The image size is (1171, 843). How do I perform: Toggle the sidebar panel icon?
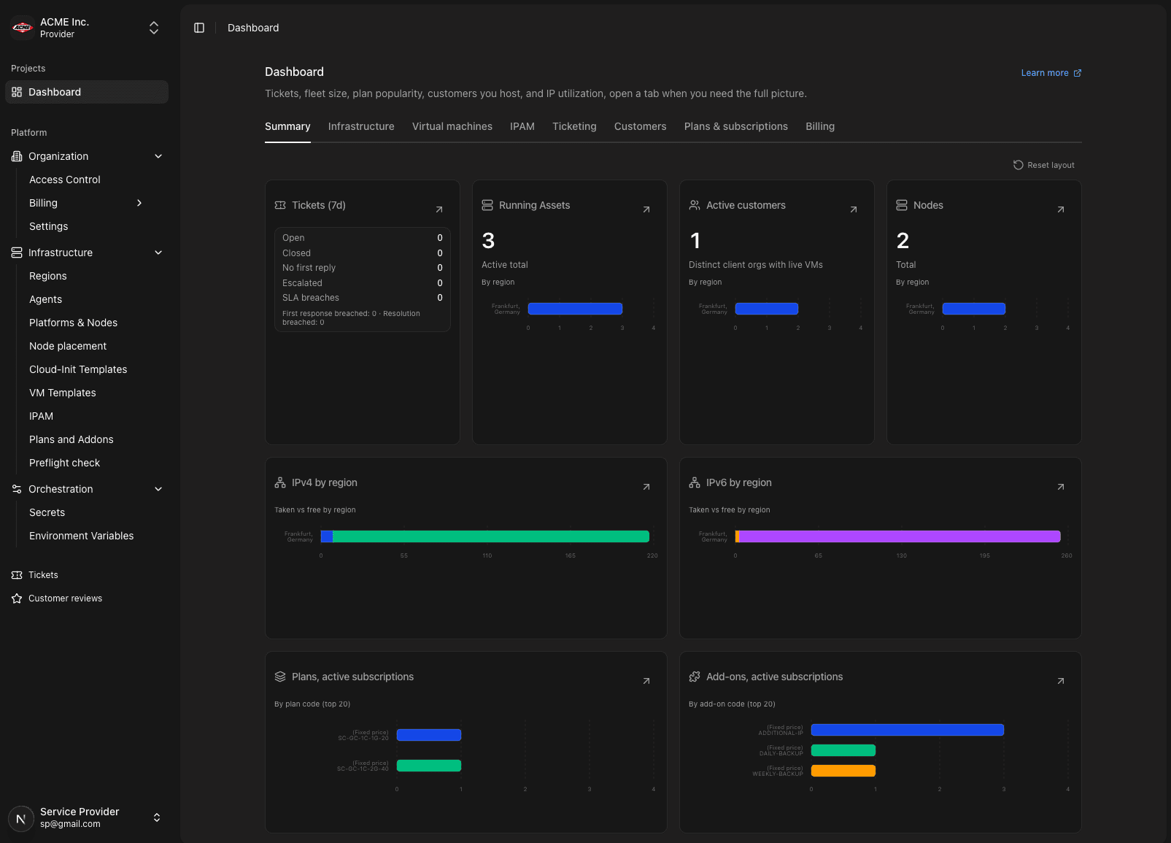point(199,28)
